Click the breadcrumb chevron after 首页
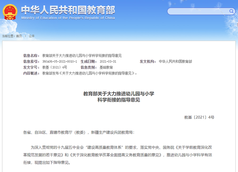This screenshot has width=238, height=172. tap(25, 36)
